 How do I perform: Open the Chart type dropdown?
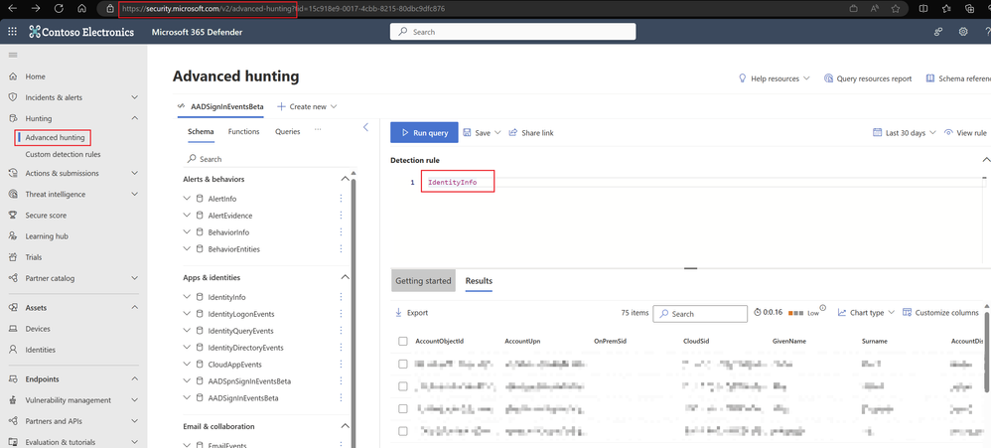[x=867, y=313]
